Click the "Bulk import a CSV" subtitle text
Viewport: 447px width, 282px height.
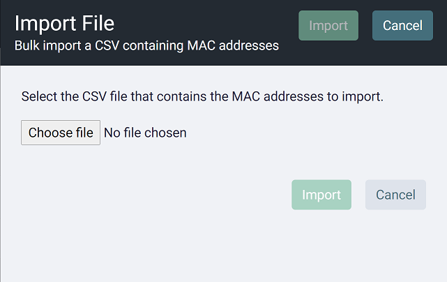[146, 46]
